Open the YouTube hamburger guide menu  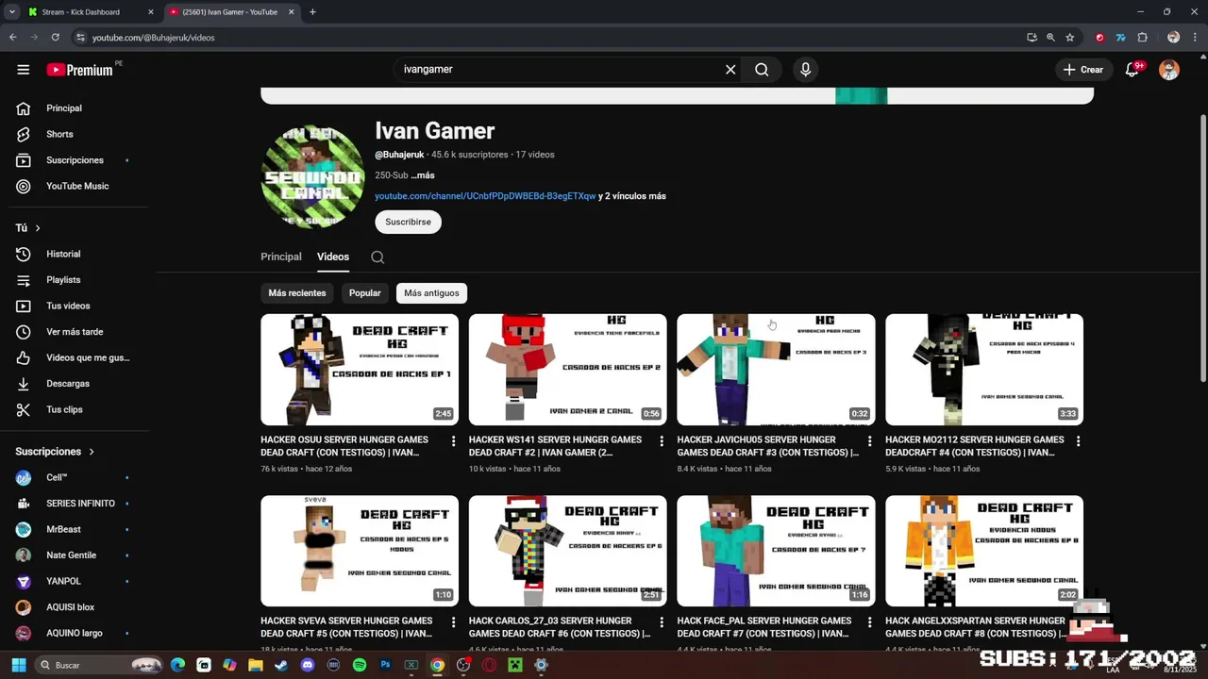click(x=24, y=70)
